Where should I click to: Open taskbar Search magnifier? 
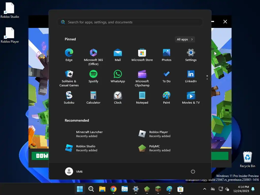pyautogui.click(x=91, y=189)
